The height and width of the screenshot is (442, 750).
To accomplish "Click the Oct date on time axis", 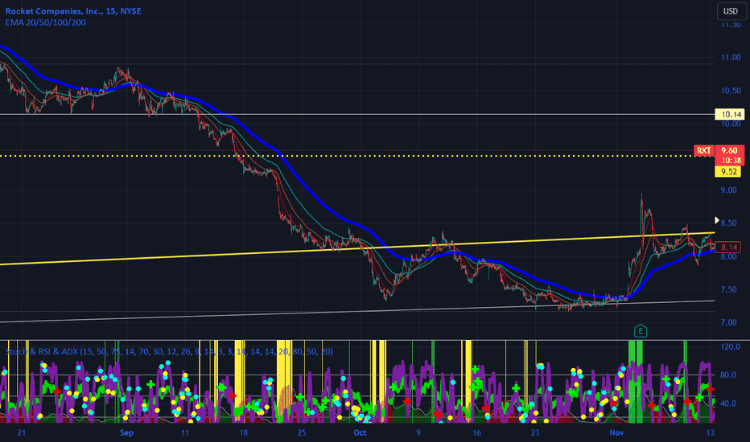I will click(360, 432).
